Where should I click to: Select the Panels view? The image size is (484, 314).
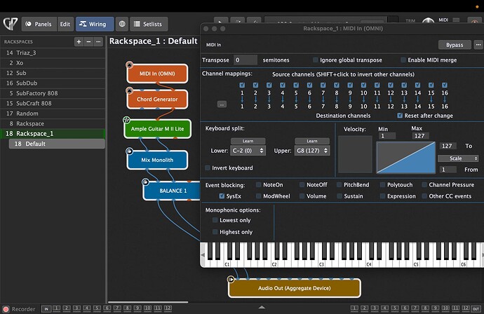39,24
